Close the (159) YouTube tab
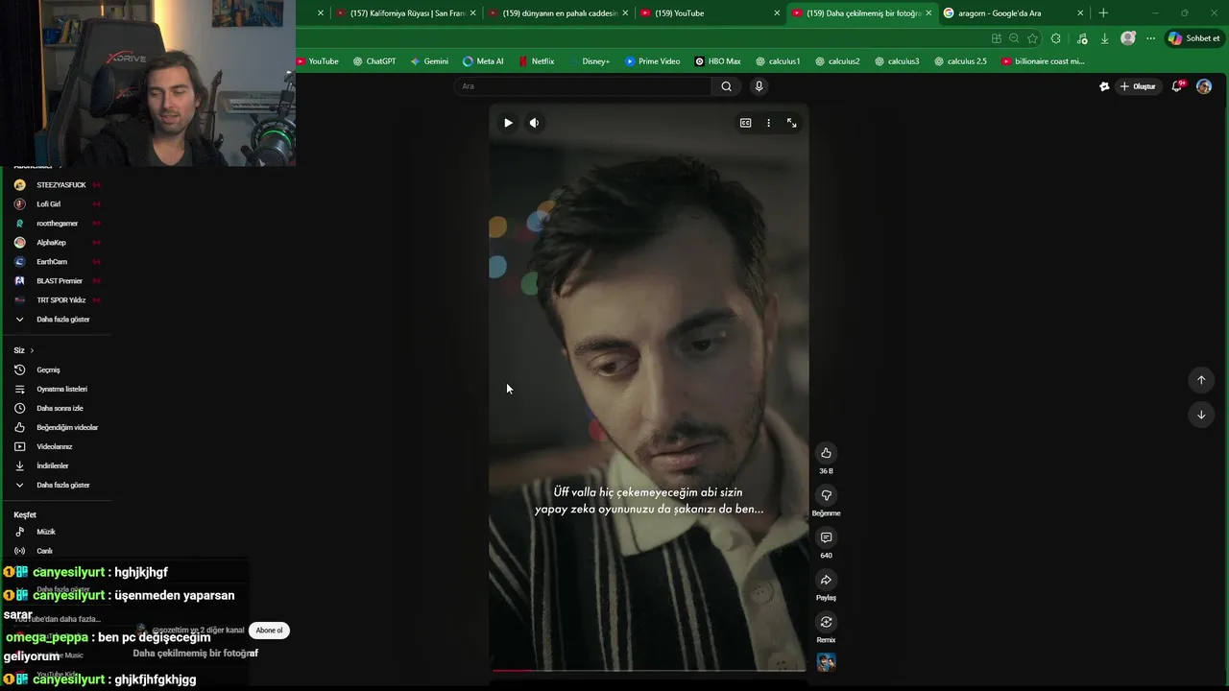The width and height of the screenshot is (1229, 691). coord(777,13)
